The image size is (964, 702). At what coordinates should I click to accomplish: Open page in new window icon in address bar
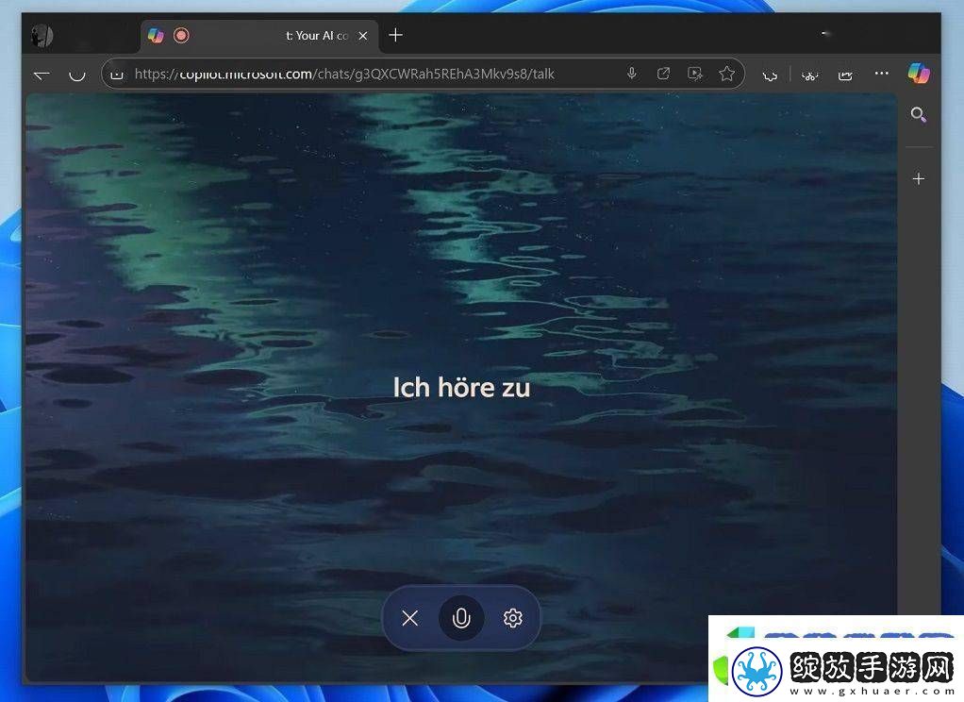663,74
